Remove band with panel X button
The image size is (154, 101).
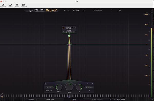click(x=93, y=84)
